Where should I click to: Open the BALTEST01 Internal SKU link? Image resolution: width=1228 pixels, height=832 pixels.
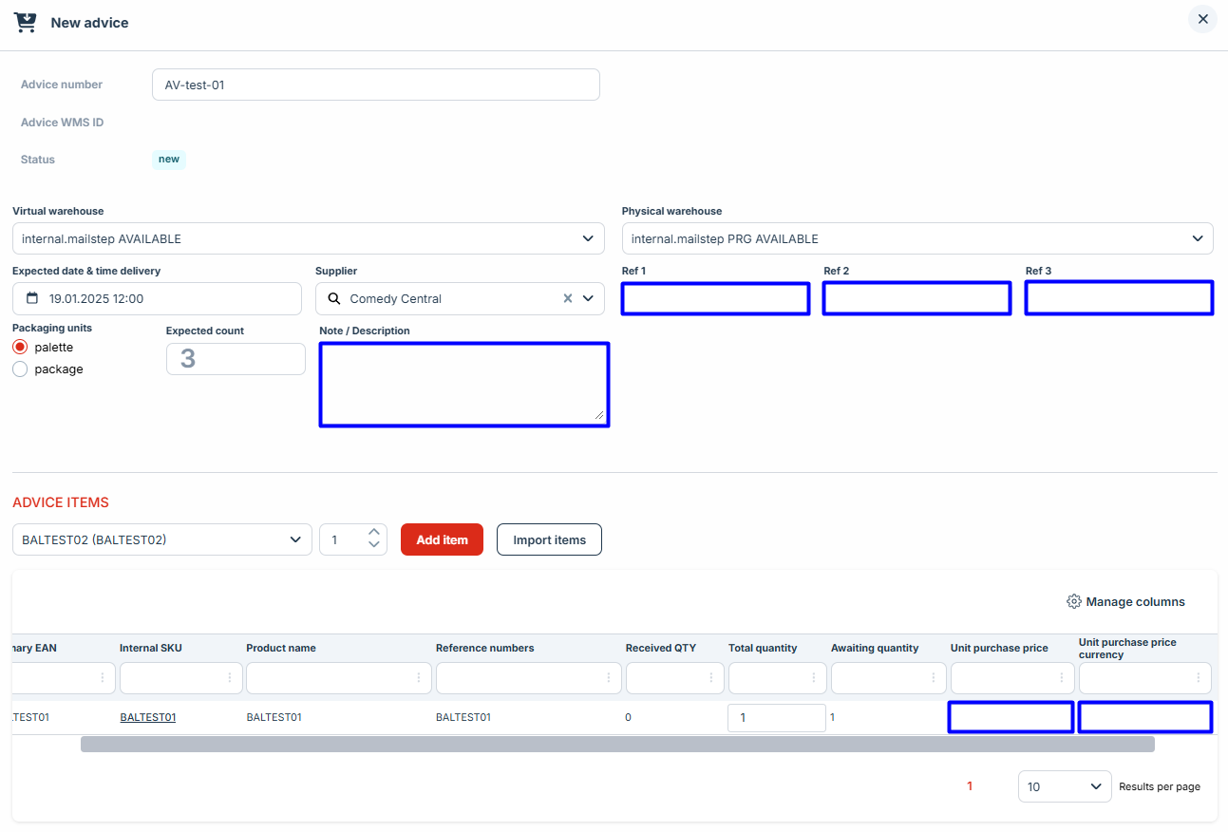(147, 718)
